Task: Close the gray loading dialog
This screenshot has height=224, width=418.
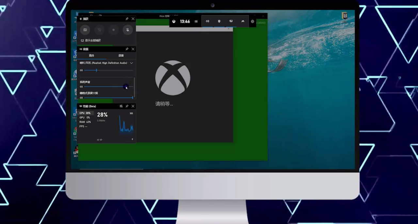Action: click(x=229, y=29)
